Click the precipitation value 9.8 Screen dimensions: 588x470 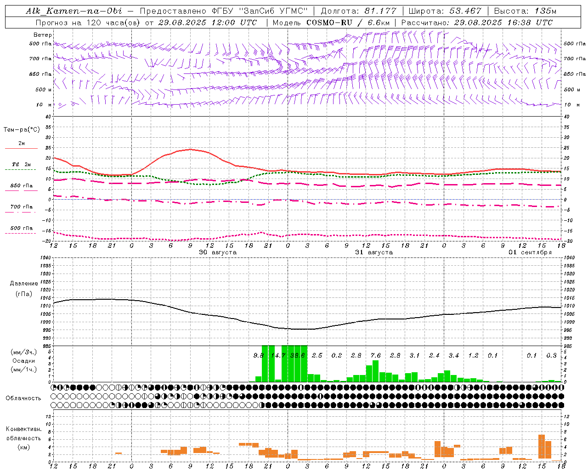(259, 355)
